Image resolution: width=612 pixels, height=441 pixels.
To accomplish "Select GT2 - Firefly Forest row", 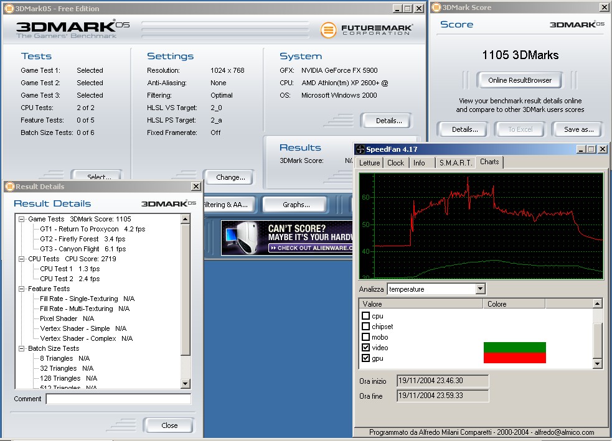I will [82, 239].
